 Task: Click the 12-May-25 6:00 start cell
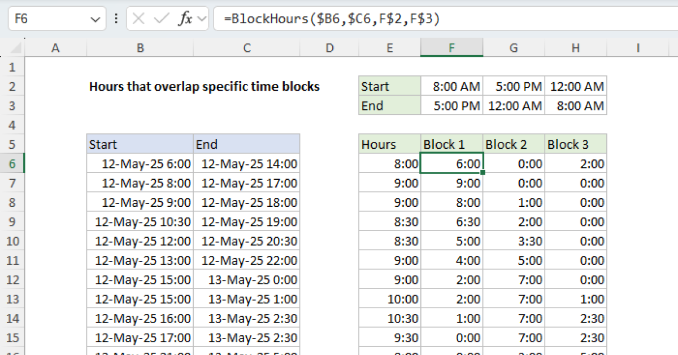pos(140,163)
